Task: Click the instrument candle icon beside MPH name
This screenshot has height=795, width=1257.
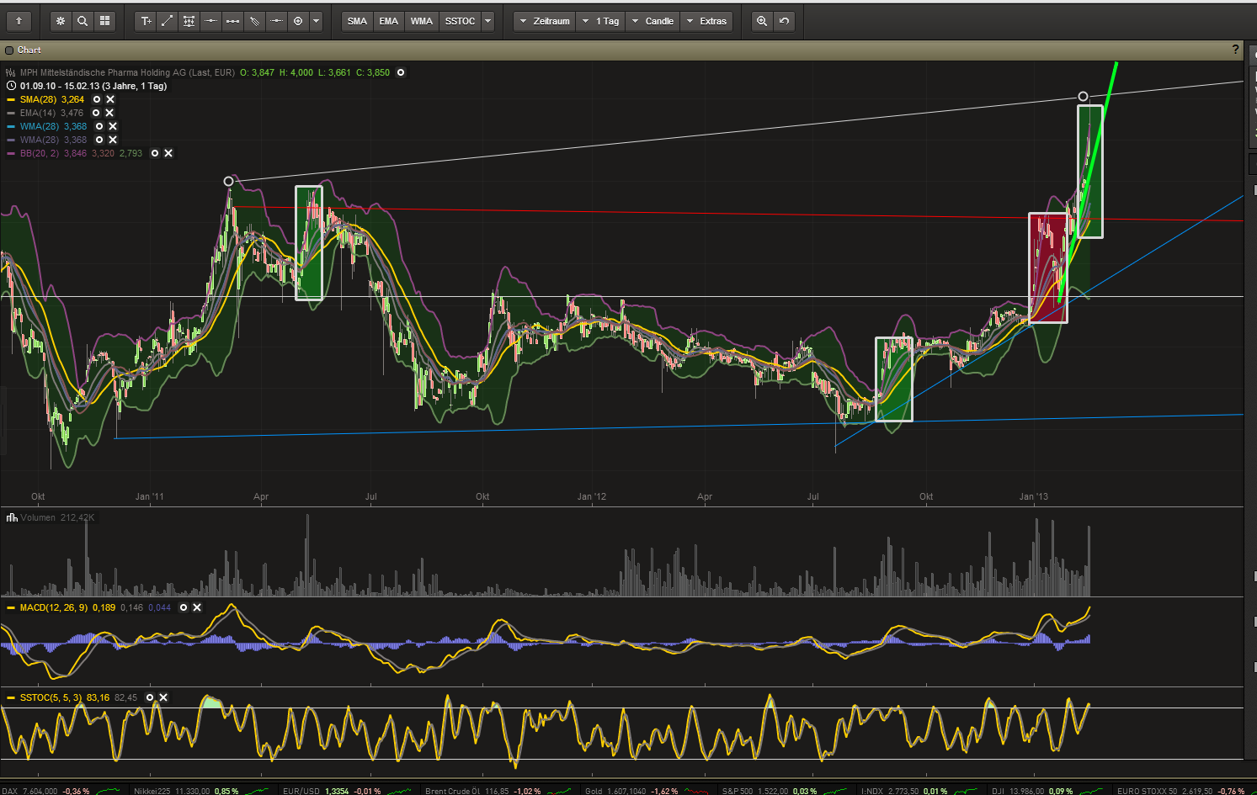Action: [11, 72]
